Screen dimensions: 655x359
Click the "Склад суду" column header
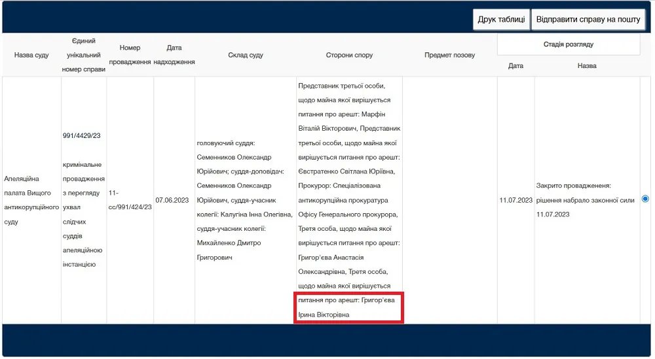(246, 55)
